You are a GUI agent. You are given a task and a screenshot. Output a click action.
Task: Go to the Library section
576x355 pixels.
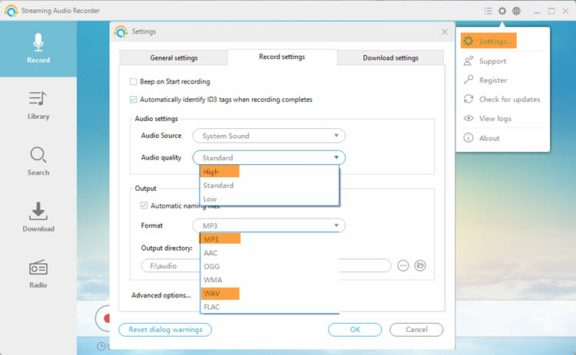38,105
